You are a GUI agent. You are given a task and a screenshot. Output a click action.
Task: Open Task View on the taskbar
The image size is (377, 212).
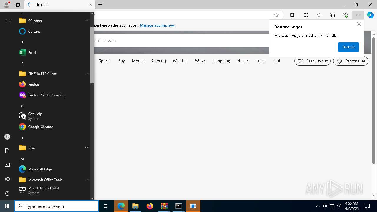click(106, 206)
